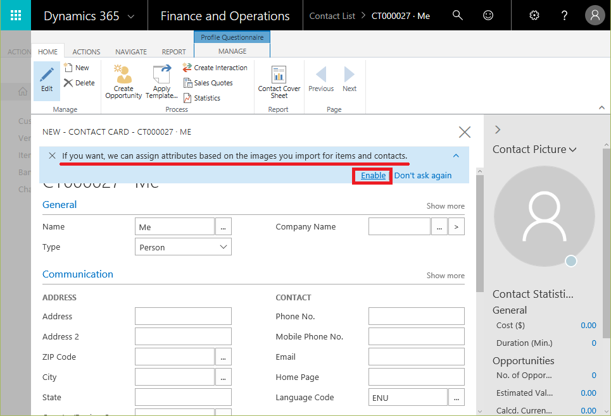Screen dimensions: 611x416
Task: Click the card's vertical scrollbar
Action: click(x=480, y=233)
